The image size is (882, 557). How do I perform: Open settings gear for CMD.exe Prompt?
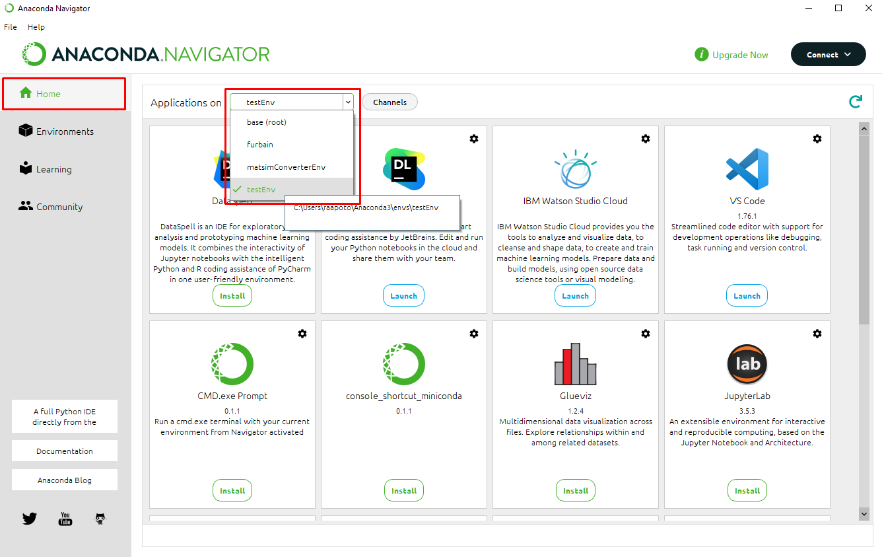point(302,334)
